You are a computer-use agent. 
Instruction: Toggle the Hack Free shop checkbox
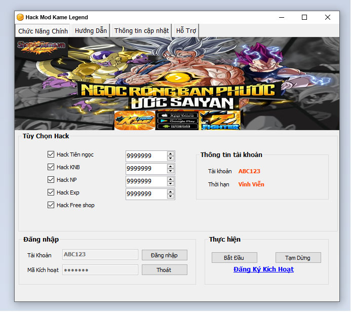coord(51,205)
